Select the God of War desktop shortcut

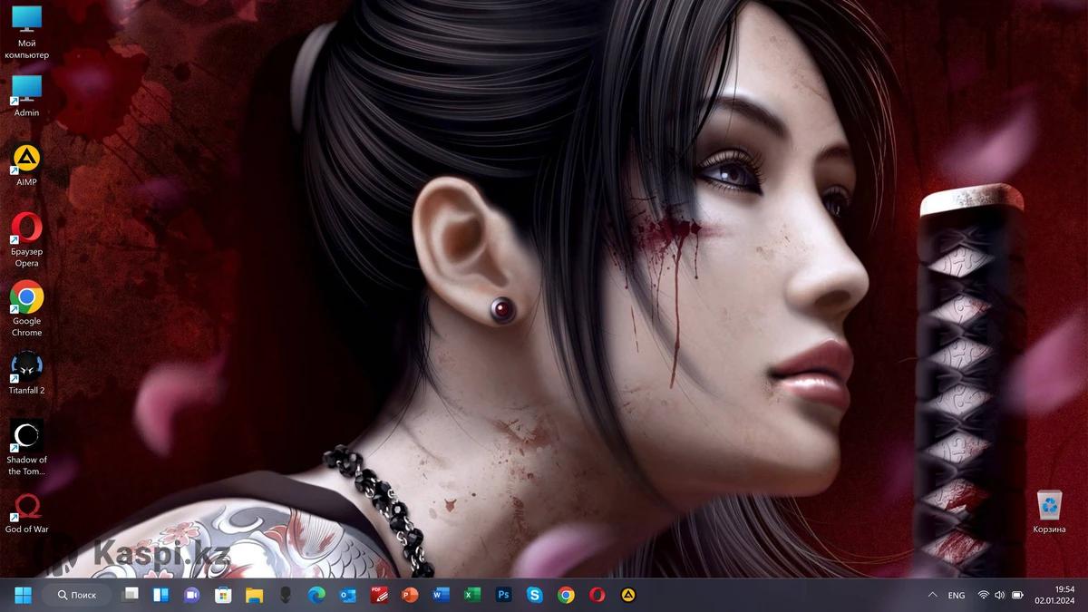tap(26, 512)
